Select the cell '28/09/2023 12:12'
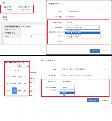This screenshot has height=121, width=112. pyautogui.click(x=12, y=33)
